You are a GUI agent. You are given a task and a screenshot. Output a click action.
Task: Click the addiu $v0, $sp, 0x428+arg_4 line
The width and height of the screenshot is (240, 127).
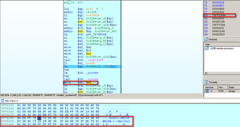(x=89, y=28)
